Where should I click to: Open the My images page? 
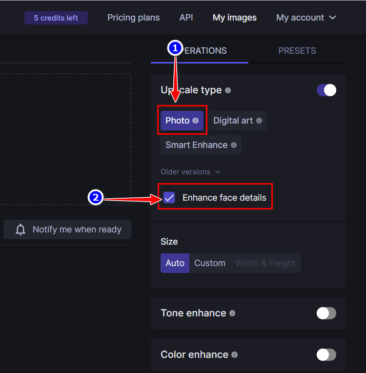click(x=235, y=18)
